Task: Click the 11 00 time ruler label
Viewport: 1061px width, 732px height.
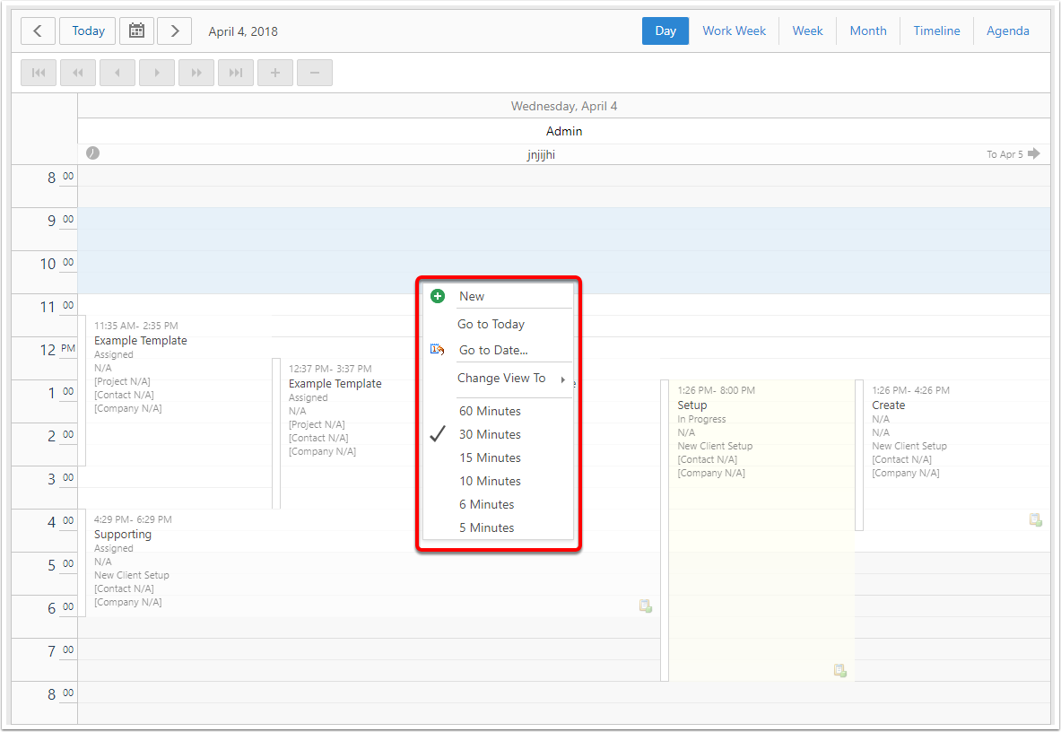Action: pyautogui.click(x=57, y=307)
